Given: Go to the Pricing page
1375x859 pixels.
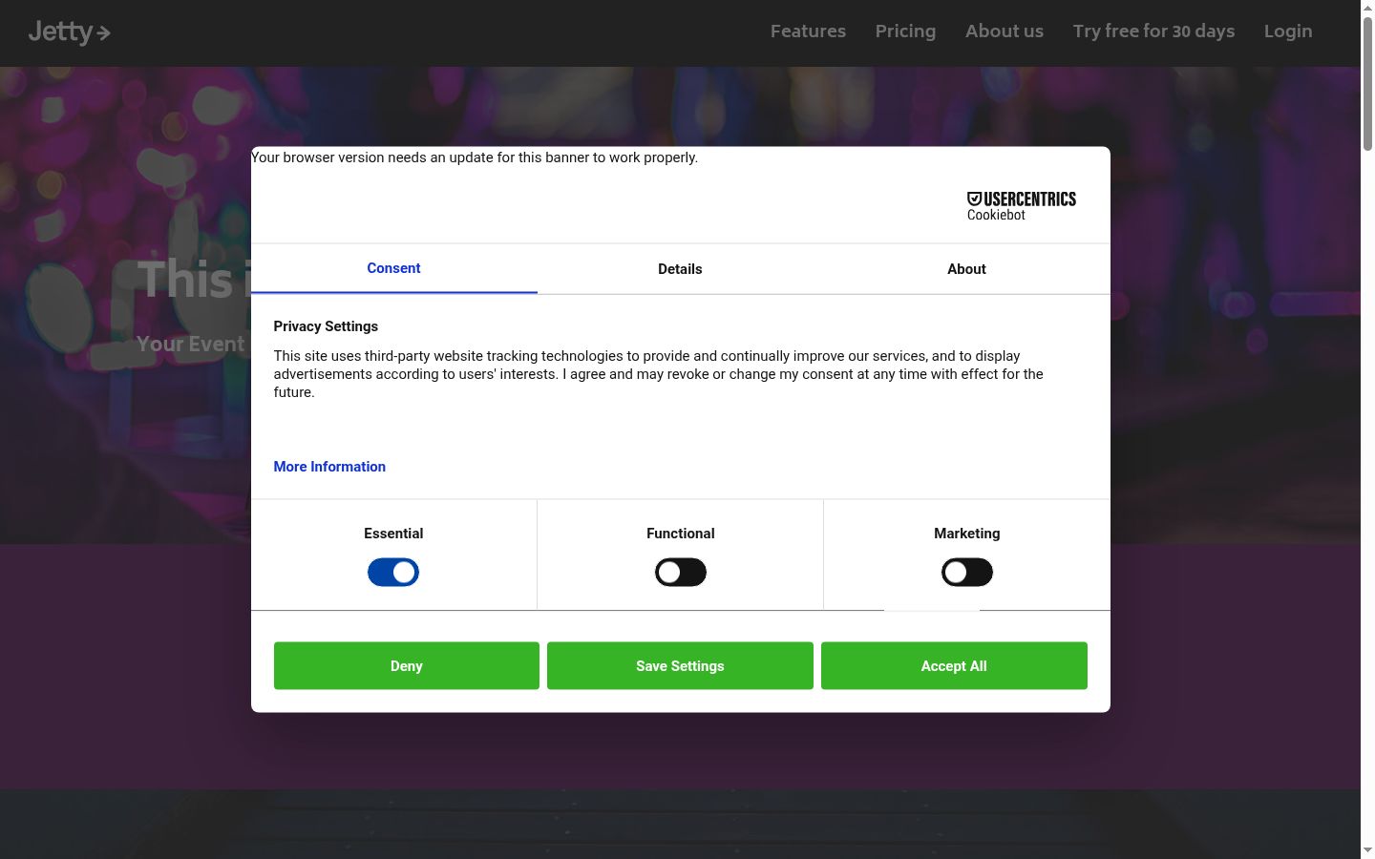Looking at the screenshot, I should pos(905,31).
